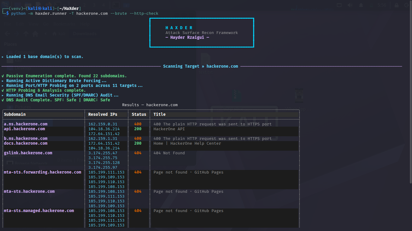Click the Status column header
This screenshot has width=412, height=231.
click(139, 114)
